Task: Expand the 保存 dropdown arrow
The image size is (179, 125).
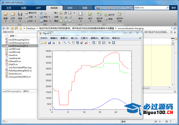Action: pos(20,21)
